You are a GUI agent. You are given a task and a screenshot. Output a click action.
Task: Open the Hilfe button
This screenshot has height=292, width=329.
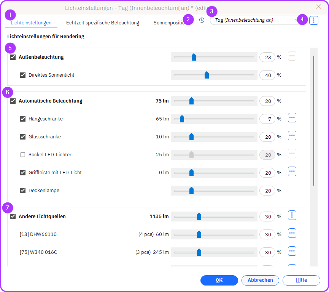[301, 280]
